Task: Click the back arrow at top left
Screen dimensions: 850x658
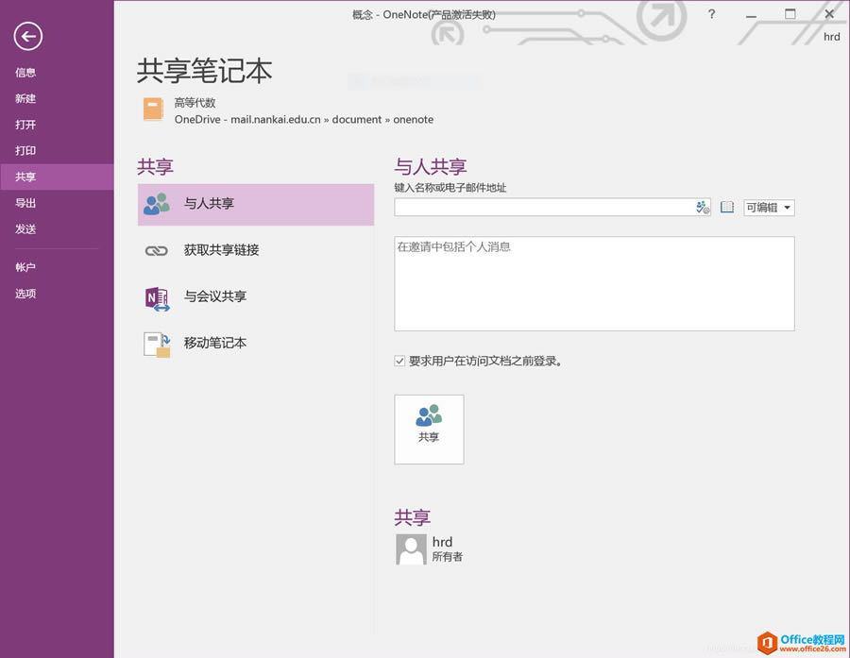Action: click(x=27, y=37)
